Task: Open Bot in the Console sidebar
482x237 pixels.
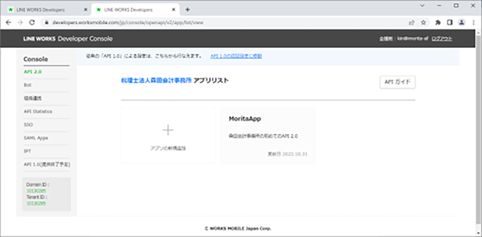Action: pyautogui.click(x=28, y=85)
